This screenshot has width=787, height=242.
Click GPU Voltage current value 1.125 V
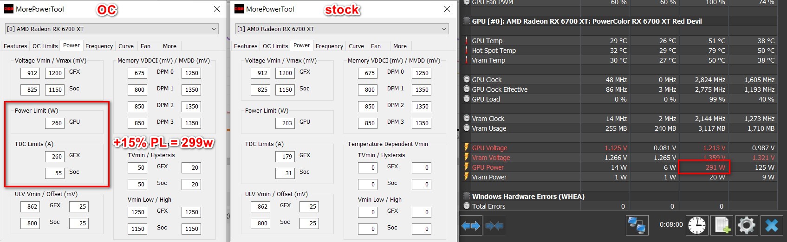615,148
